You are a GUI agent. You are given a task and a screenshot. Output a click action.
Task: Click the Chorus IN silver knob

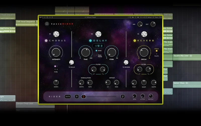tap(56, 34)
